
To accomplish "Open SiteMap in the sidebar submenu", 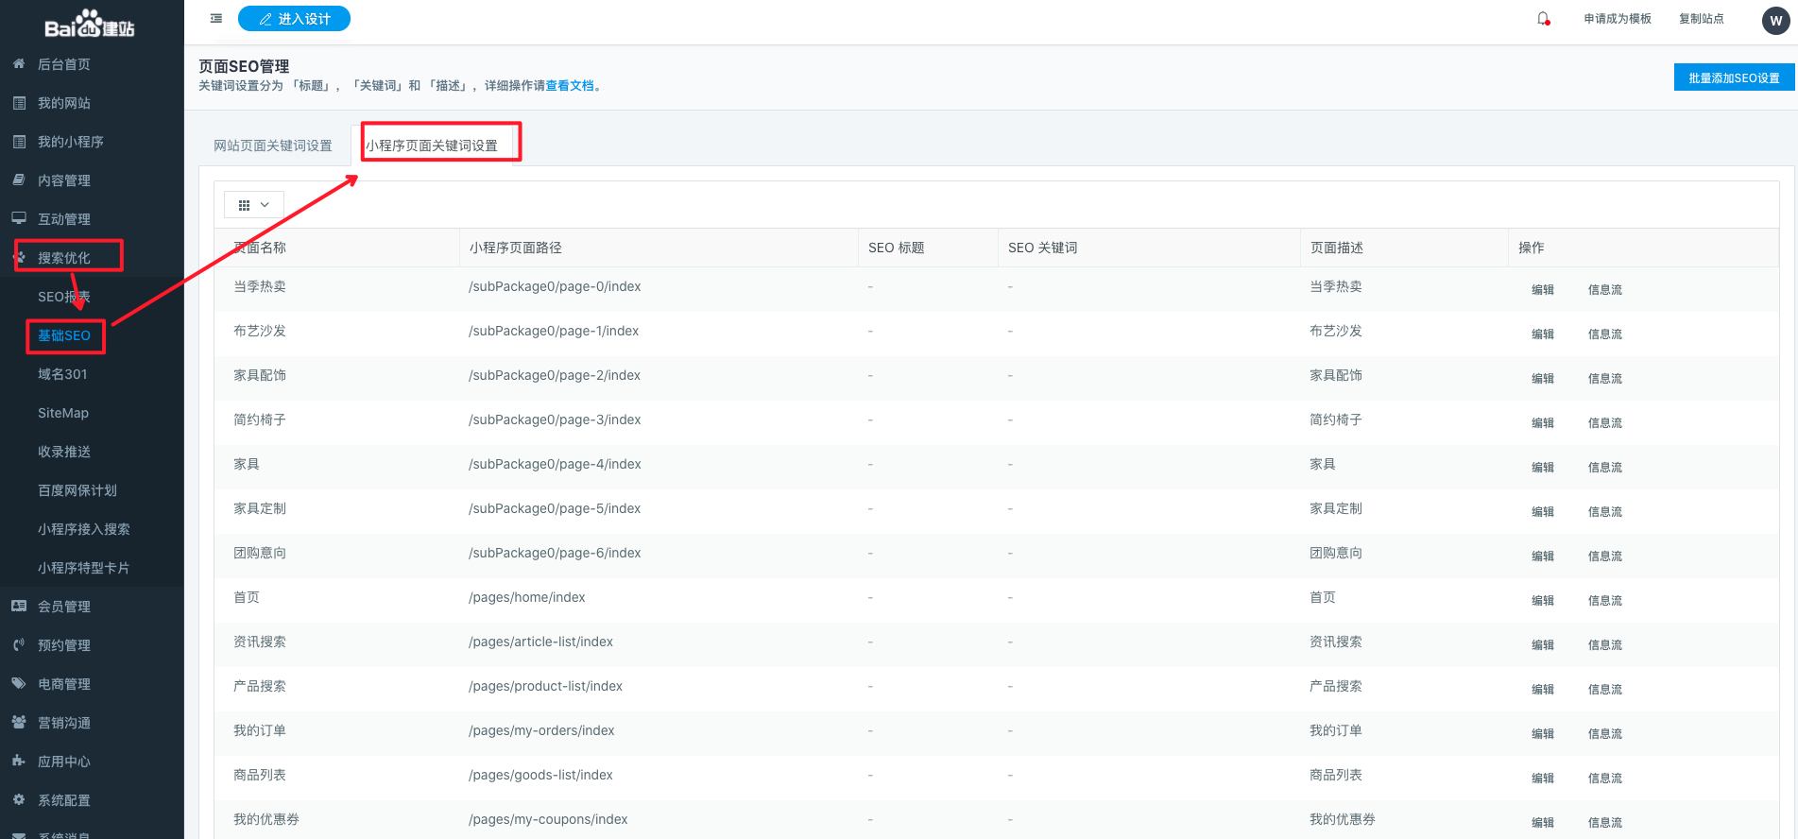I will (x=63, y=413).
